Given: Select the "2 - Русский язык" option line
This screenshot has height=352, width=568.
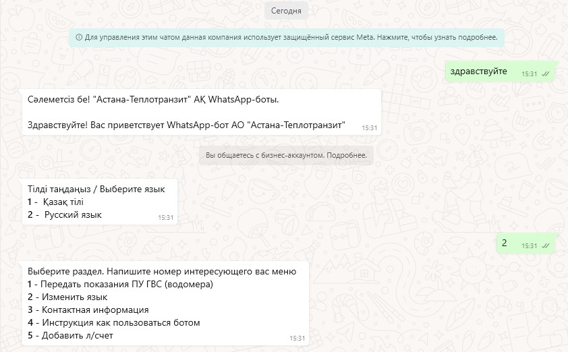Looking at the screenshot, I should pyautogui.click(x=64, y=214).
